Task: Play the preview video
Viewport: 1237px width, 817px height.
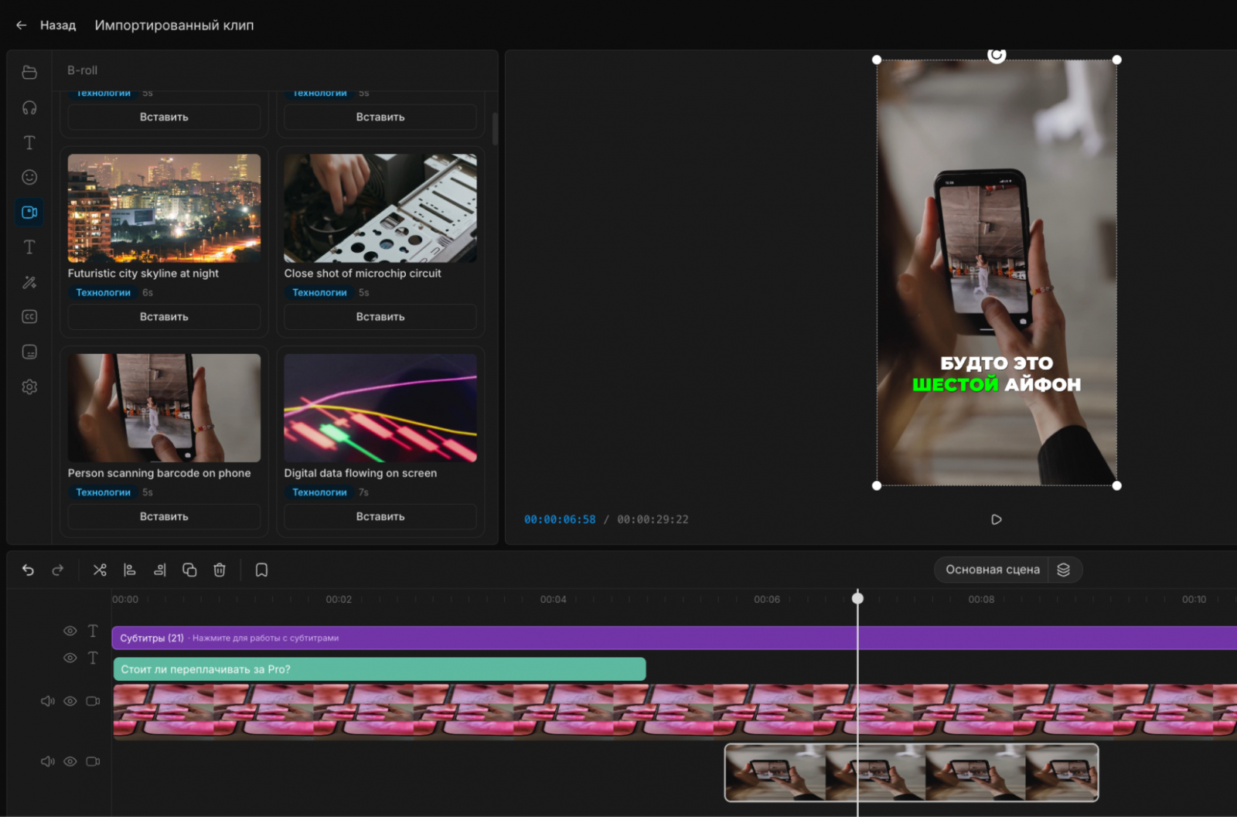Action: pyautogui.click(x=997, y=519)
